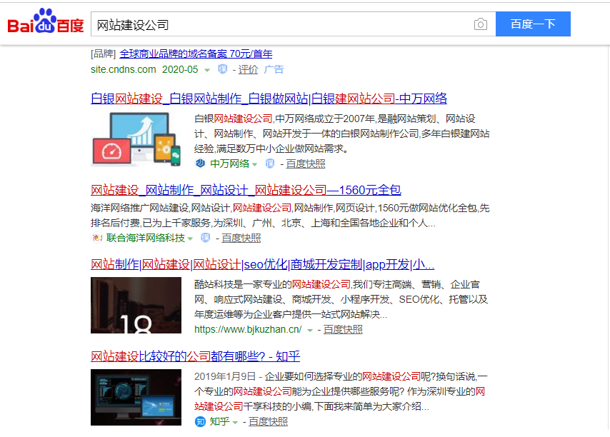
Task: Click the 广告 label
Action: pos(274,69)
